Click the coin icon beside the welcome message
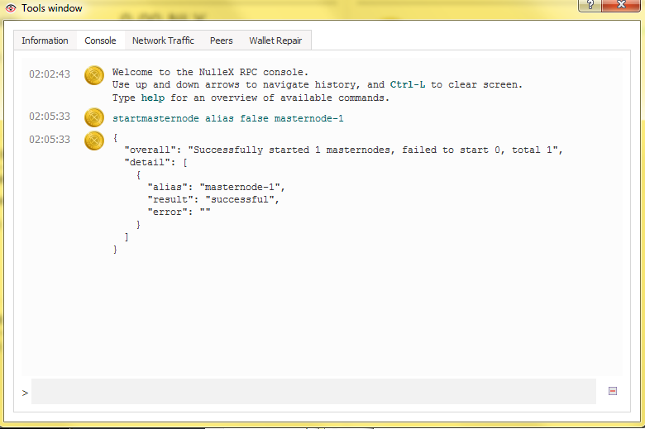 tap(94, 75)
